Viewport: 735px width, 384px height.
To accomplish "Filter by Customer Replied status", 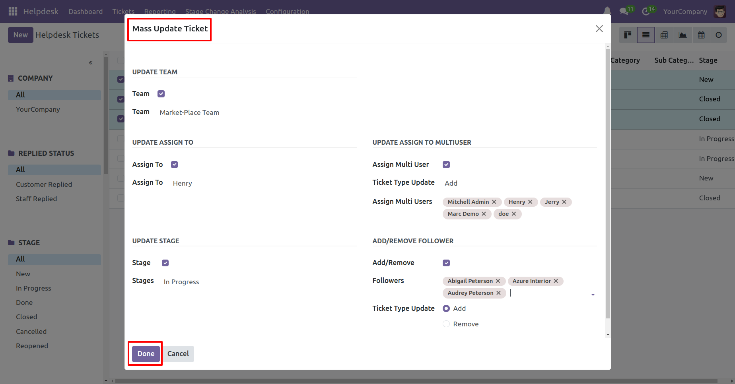I will [44, 184].
